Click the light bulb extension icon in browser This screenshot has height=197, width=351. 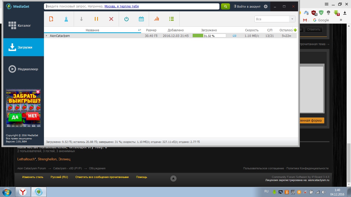click(x=328, y=13)
